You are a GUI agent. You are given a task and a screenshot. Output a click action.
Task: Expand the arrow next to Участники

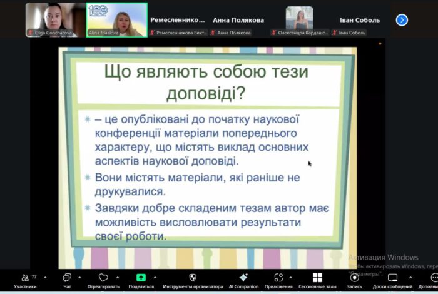click(x=45, y=277)
